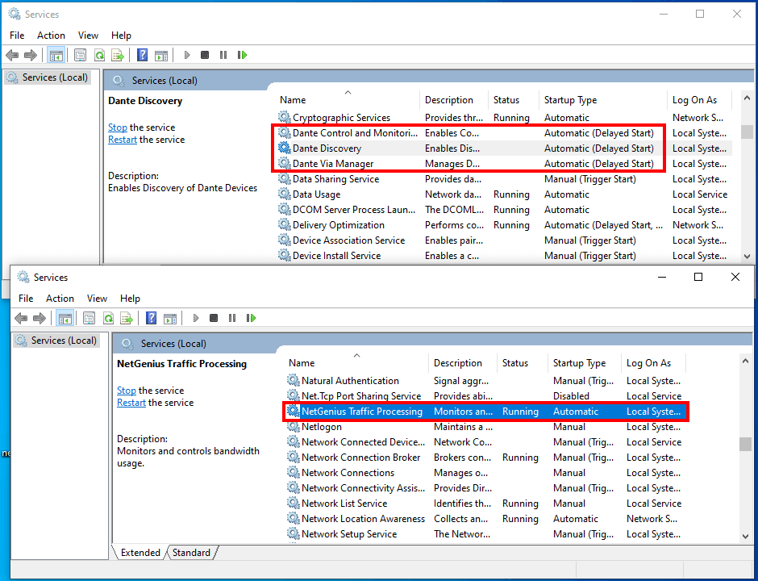Pause service via toolbar in Dante Discovery window
Image resolution: width=758 pixels, height=581 pixels.
click(x=223, y=55)
